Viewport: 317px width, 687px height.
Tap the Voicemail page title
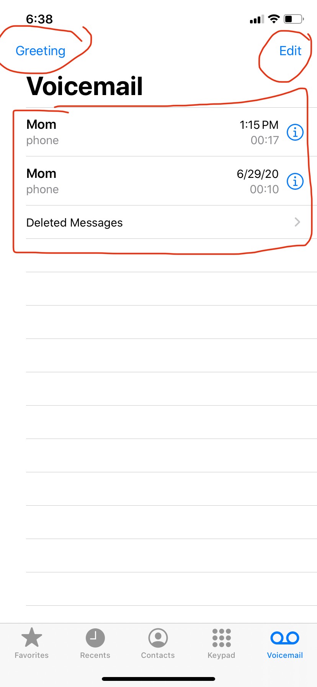(x=85, y=86)
